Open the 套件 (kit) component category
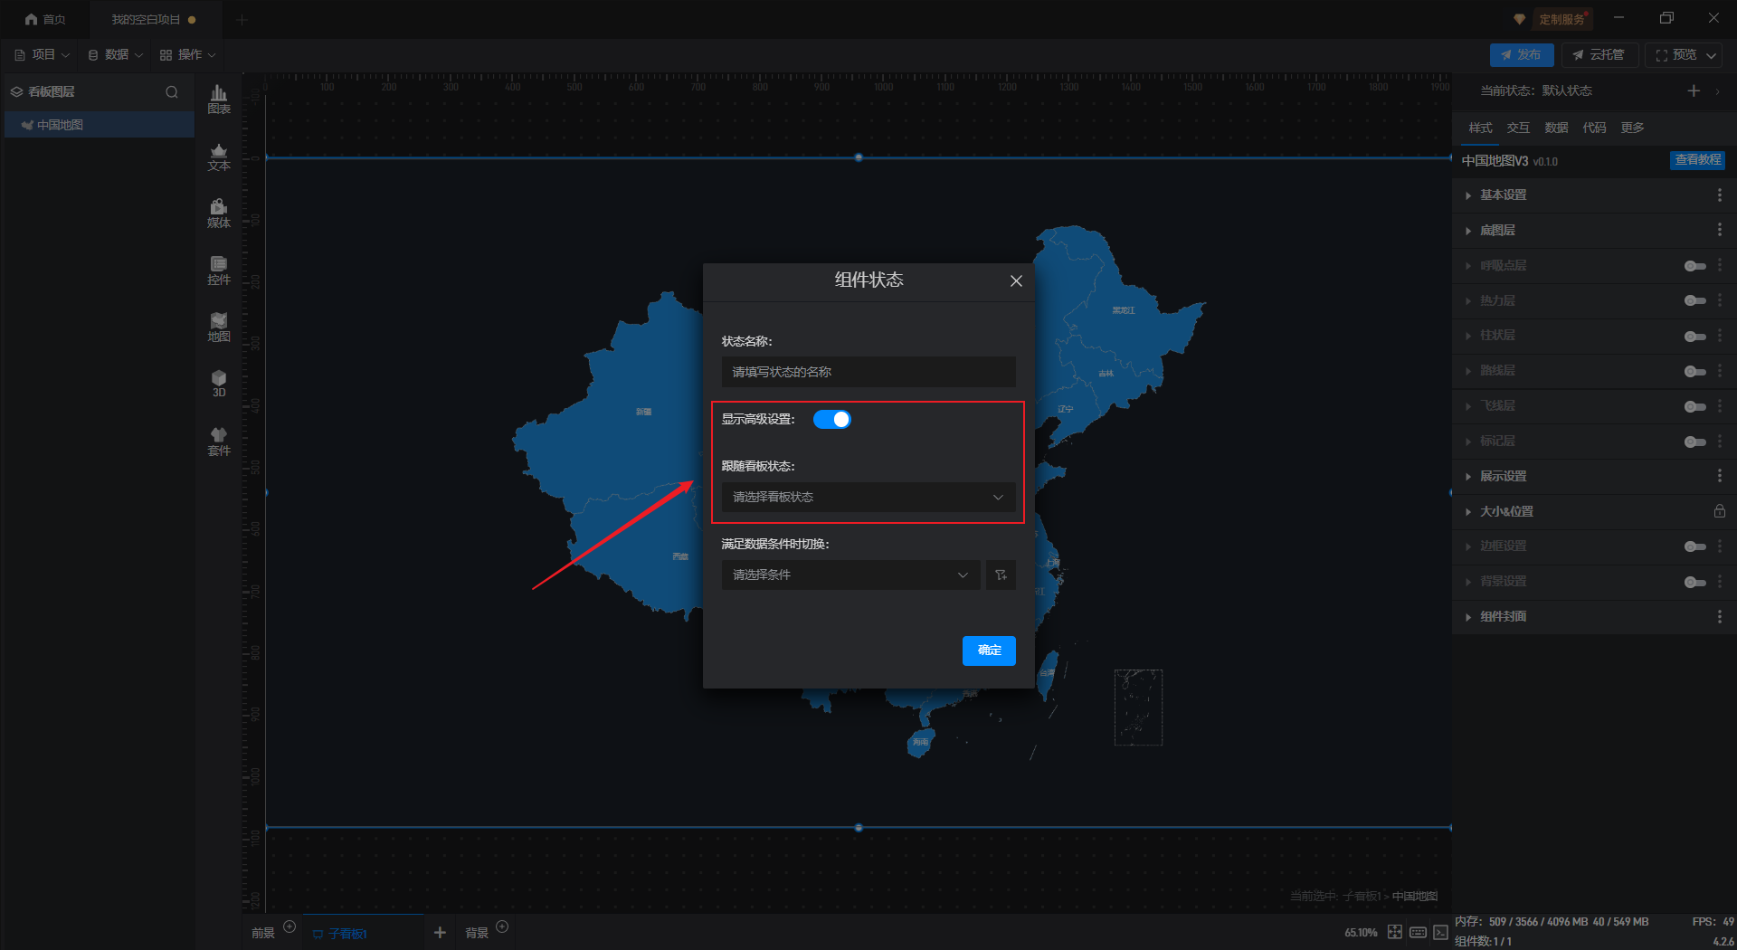Image resolution: width=1737 pixels, height=950 pixels. [x=219, y=442]
